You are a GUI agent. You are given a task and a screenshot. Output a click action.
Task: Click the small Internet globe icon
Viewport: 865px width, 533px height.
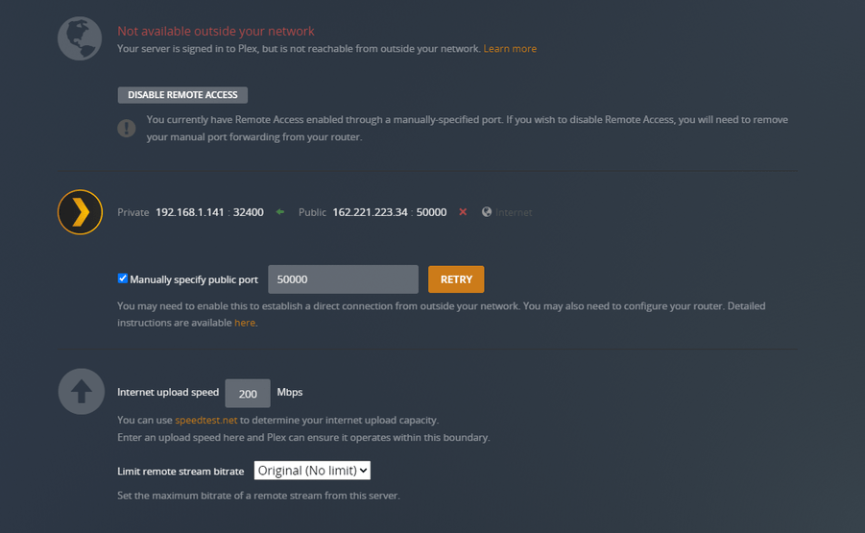click(487, 212)
